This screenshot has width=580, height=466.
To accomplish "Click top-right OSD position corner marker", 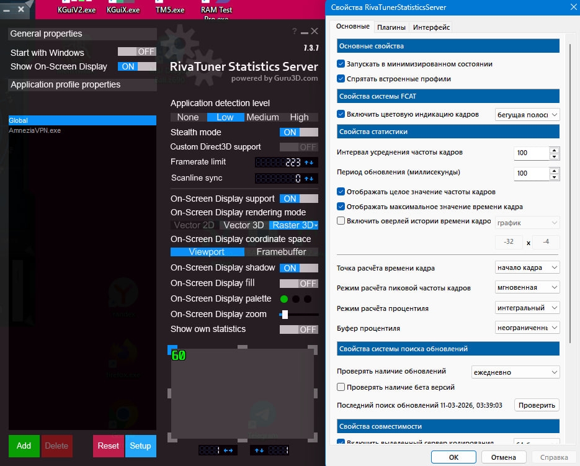I will [x=313, y=349].
